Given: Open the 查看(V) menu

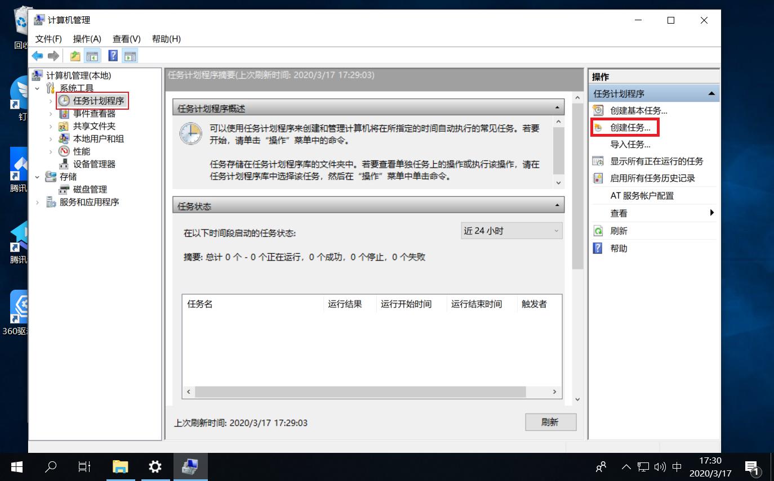Looking at the screenshot, I should (x=126, y=39).
